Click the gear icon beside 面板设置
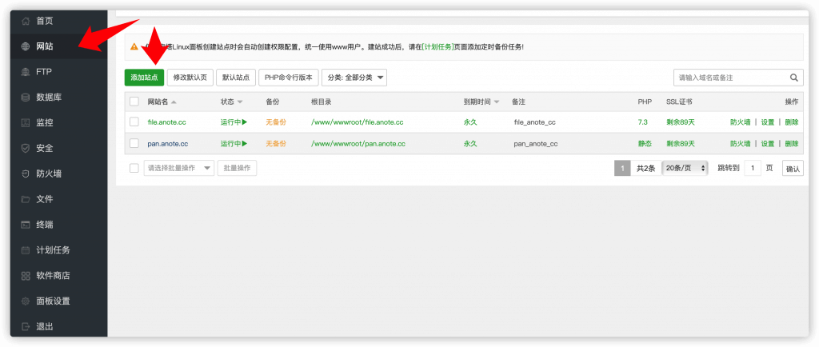819x347 pixels. tap(25, 301)
